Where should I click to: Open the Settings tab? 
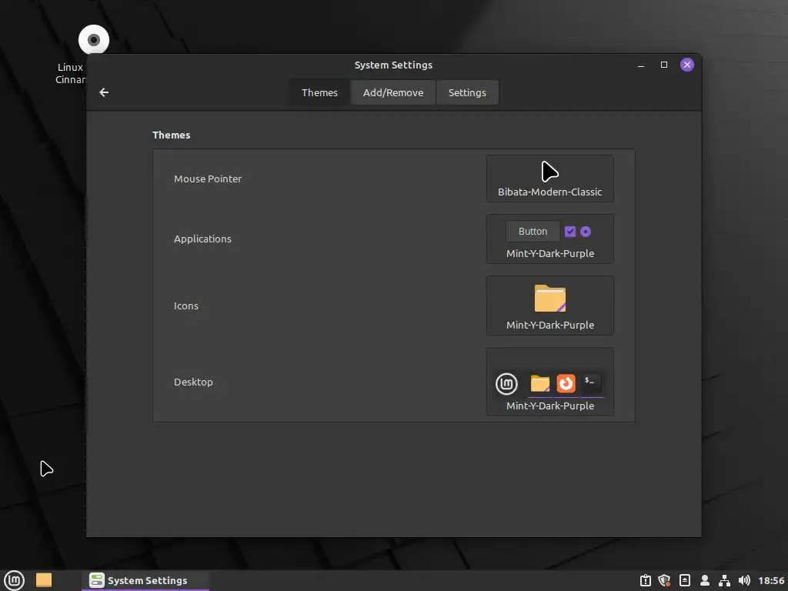(467, 92)
